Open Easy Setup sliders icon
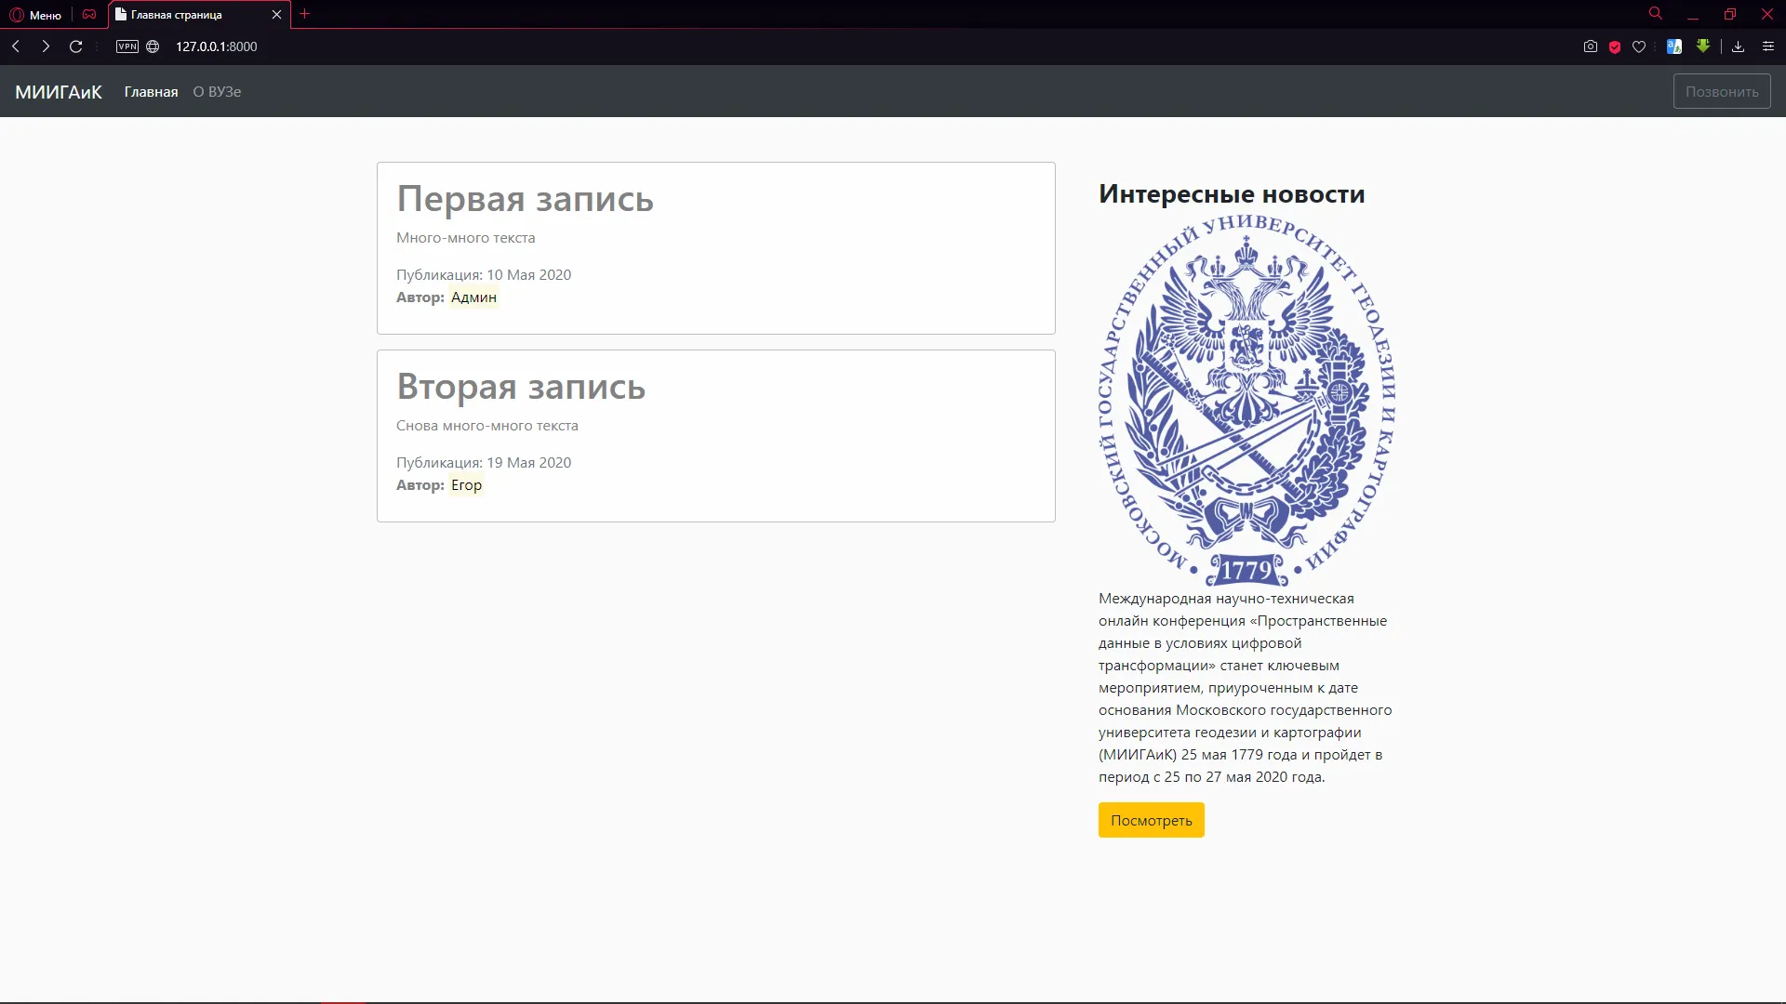This screenshot has height=1004, width=1786. click(x=1768, y=46)
